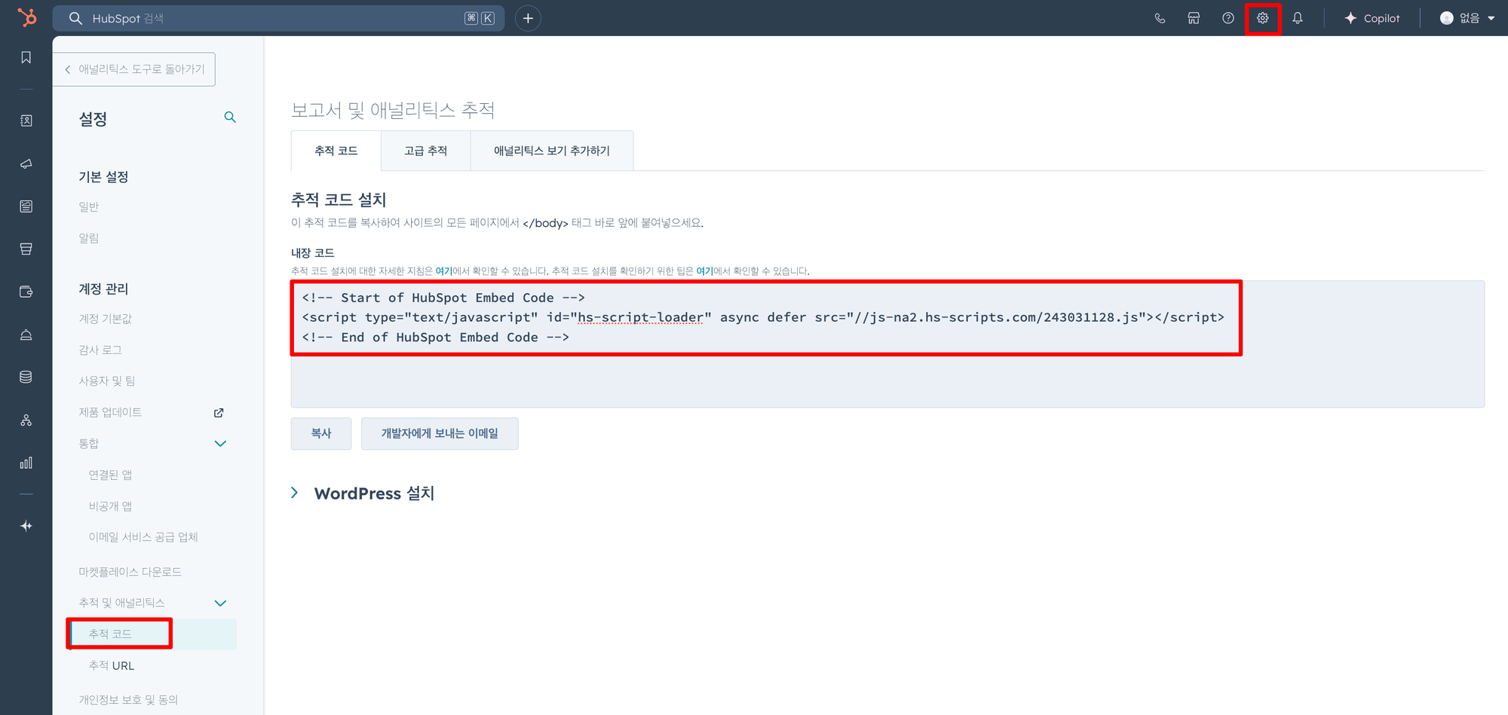The width and height of the screenshot is (1508, 715).
Task: Switch to the 고급 추적 tab
Action: tap(426, 151)
